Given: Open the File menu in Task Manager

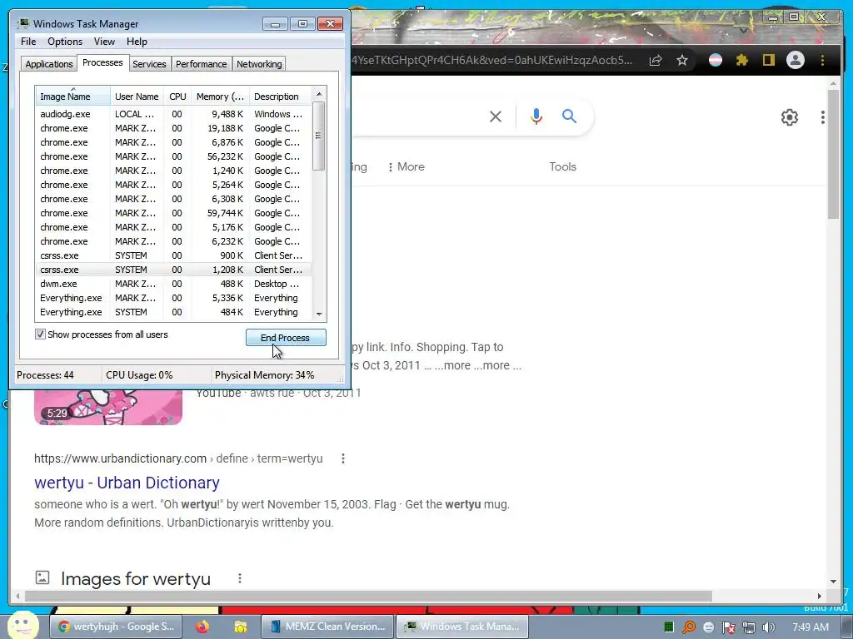Looking at the screenshot, I should (28, 42).
